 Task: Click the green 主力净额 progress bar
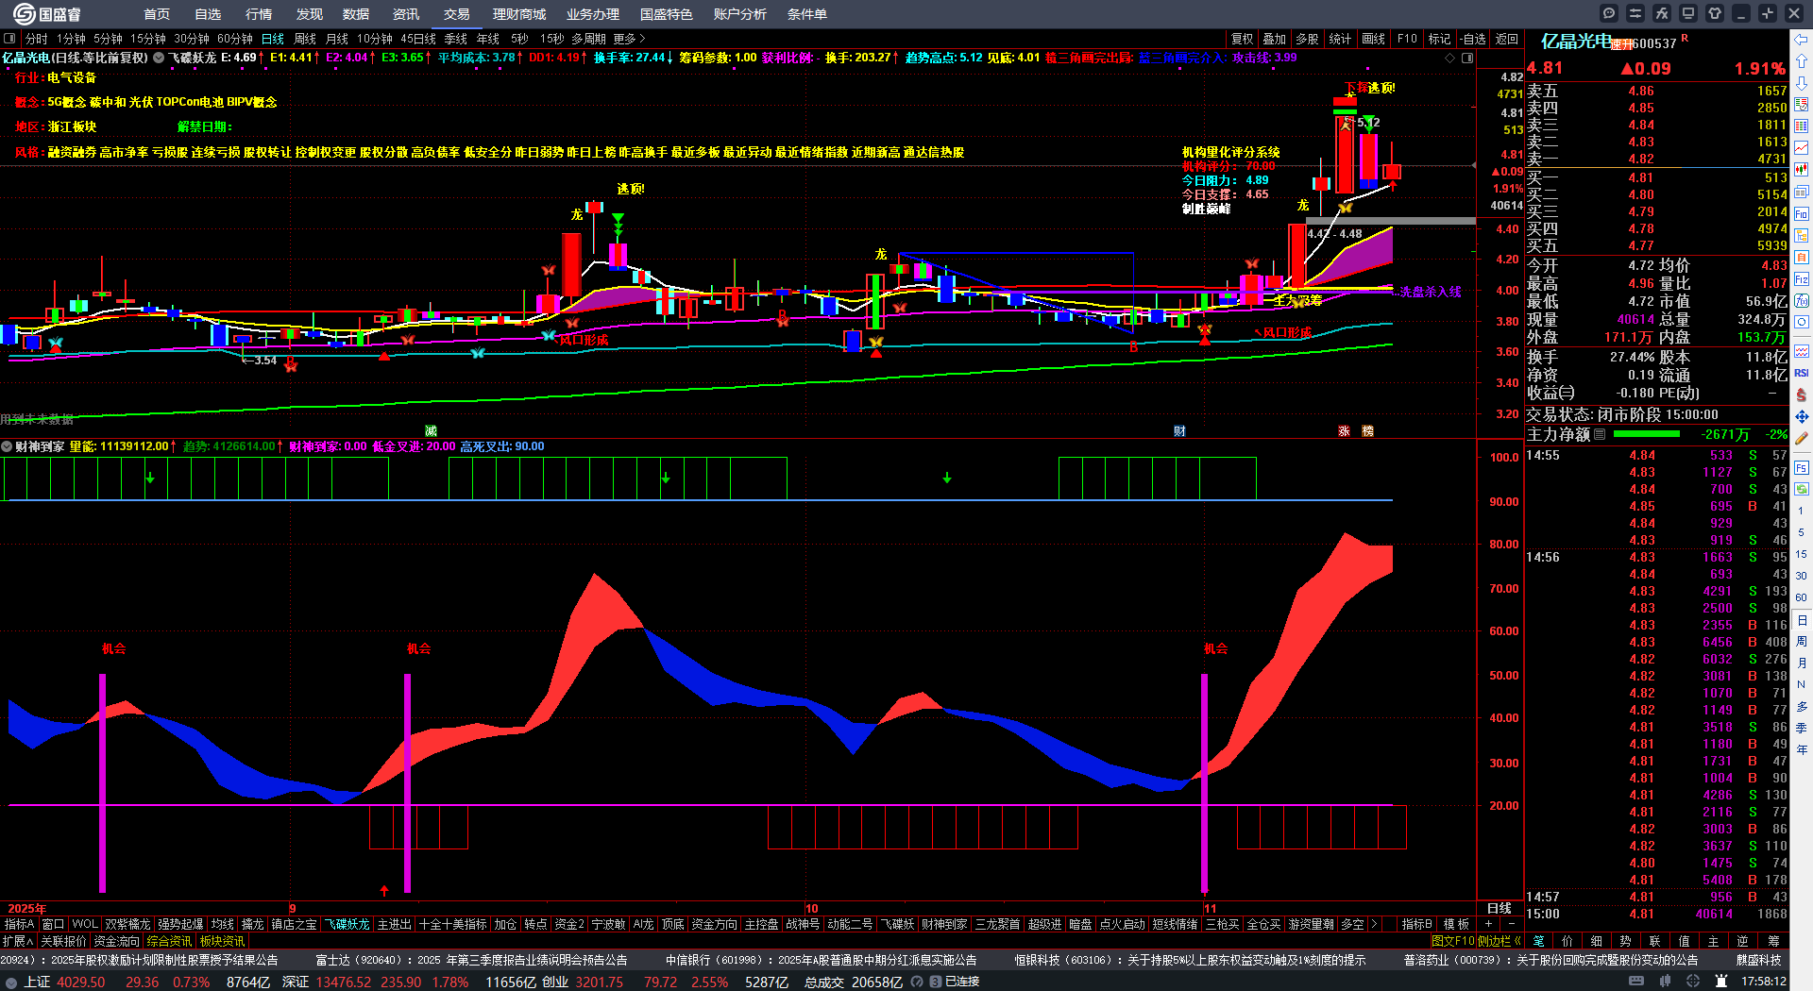[x=1647, y=434]
